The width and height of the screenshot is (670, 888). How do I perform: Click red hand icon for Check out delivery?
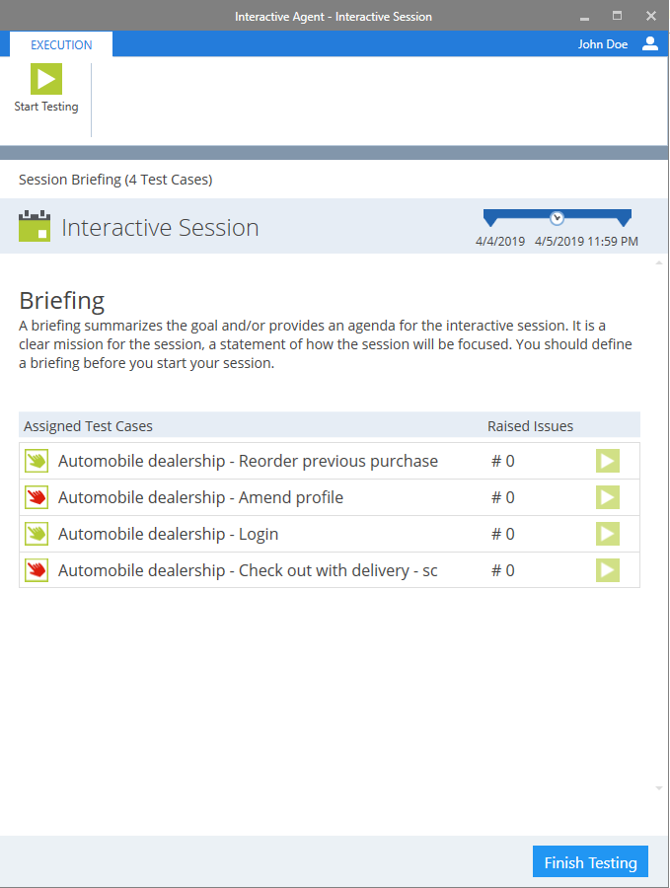tap(37, 570)
